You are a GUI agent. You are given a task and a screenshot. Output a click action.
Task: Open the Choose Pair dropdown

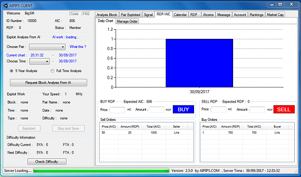click(x=47, y=47)
